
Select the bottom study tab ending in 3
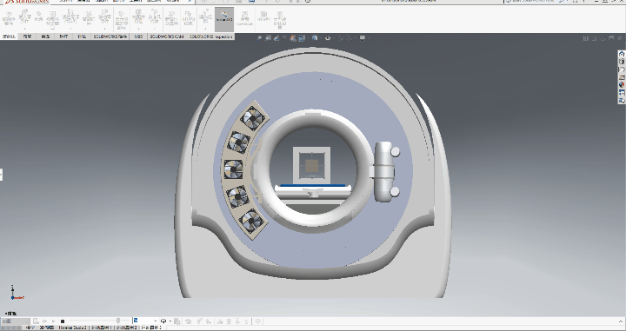pyautogui.click(x=151, y=328)
